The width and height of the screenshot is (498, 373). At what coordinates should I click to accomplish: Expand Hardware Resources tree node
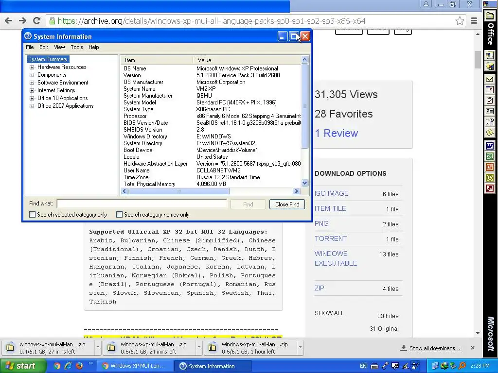click(32, 67)
